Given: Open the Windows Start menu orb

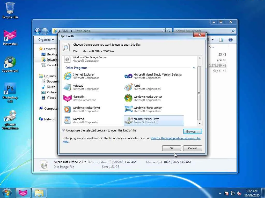Looking at the screenshot, I should [x=7, y=193].
